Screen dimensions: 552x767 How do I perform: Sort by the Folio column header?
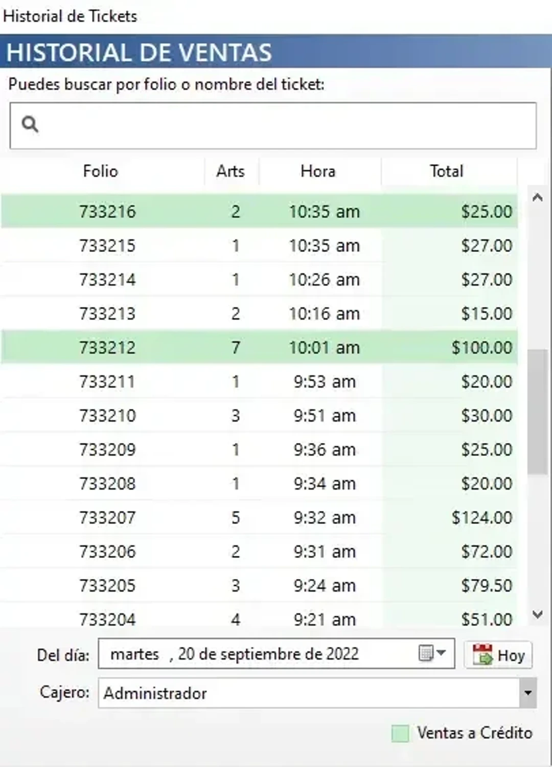tap(100, 171)
